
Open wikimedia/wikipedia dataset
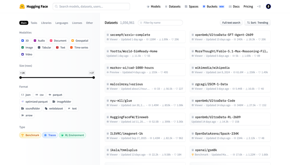[230, 70]
